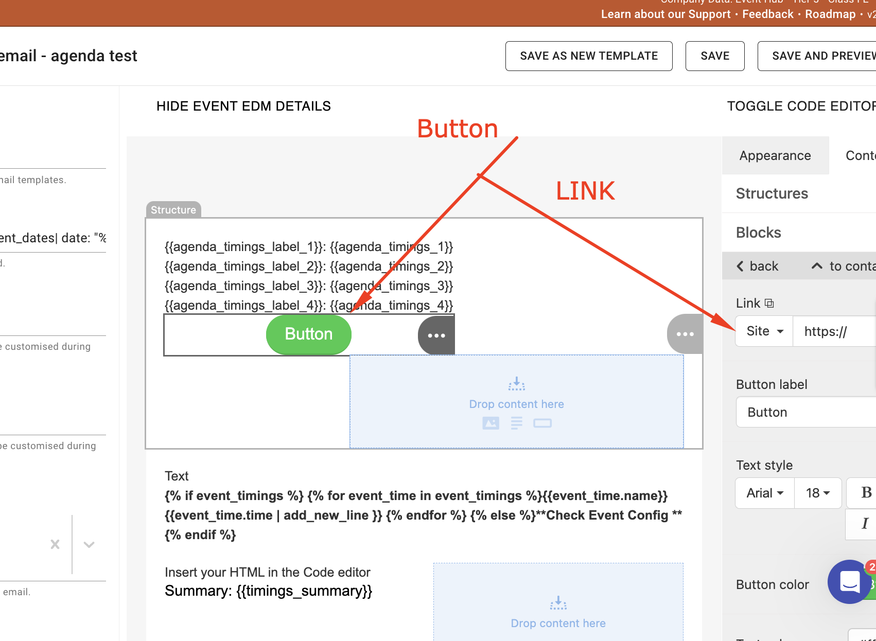Toggle bold text style

click(866, 493)
